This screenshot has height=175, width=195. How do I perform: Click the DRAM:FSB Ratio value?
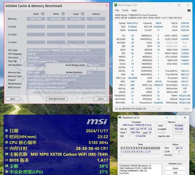96,72
